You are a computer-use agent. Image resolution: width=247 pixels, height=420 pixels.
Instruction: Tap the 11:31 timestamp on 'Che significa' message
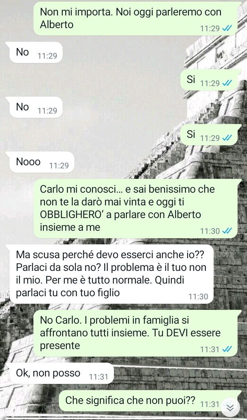pos(209,405)
